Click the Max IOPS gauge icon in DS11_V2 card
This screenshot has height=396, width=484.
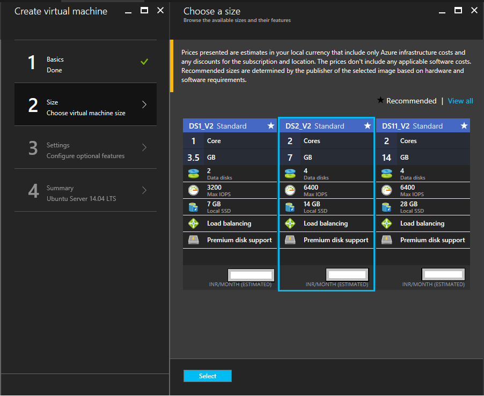coord(387,190)
